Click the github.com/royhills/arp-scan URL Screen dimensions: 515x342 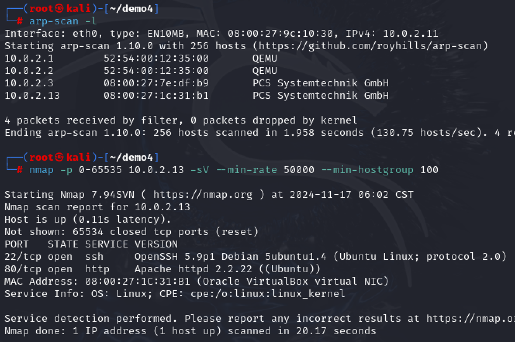pos(371,46)
